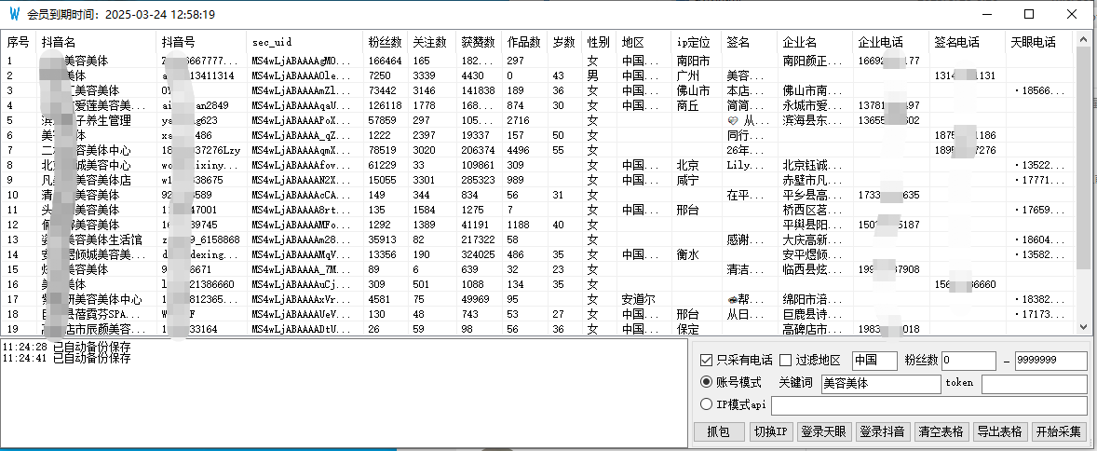Click the 企业名 cell 北京钰诚...

pyautogui.click(x=815, y=165)
